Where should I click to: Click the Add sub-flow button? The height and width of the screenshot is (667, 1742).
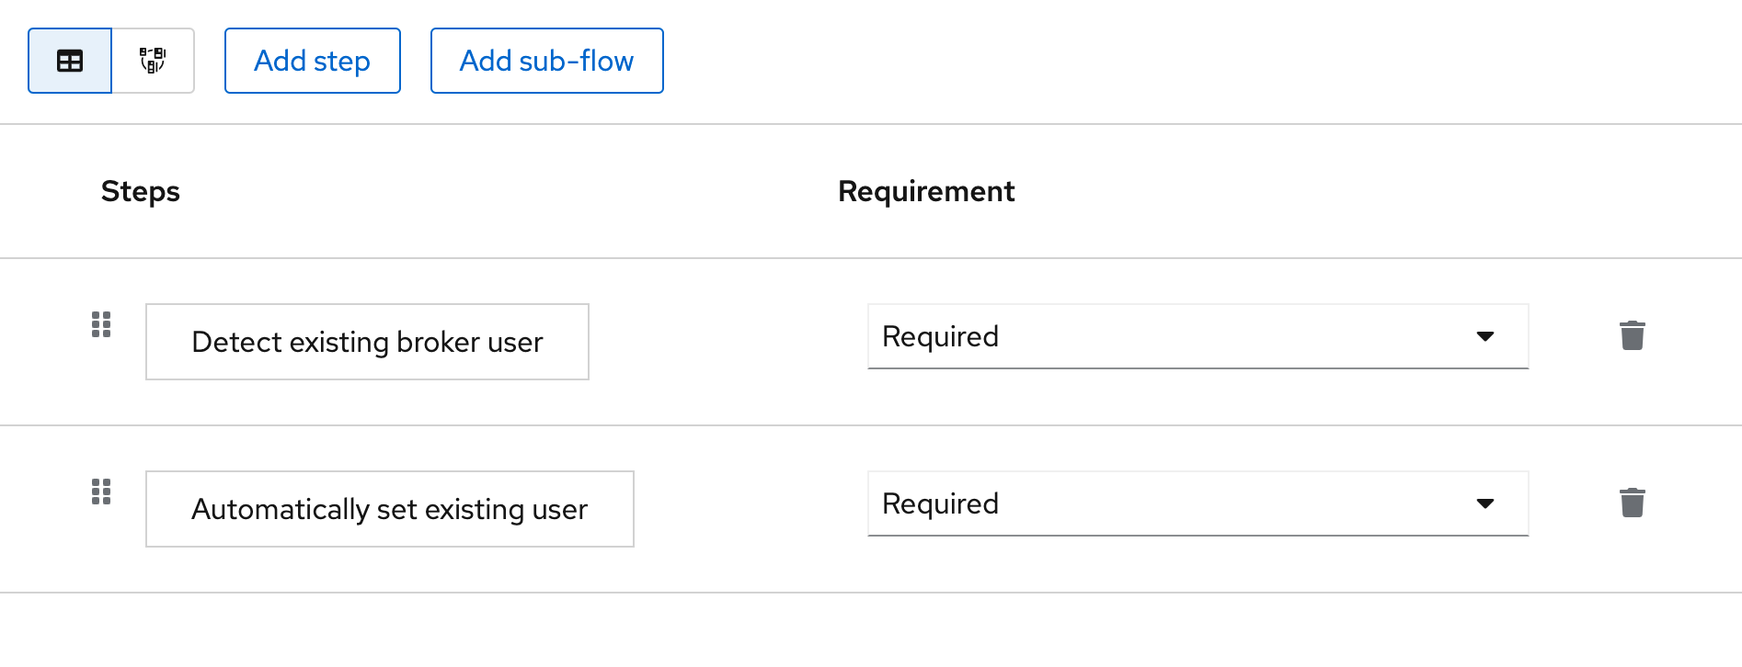coord(546,60)
